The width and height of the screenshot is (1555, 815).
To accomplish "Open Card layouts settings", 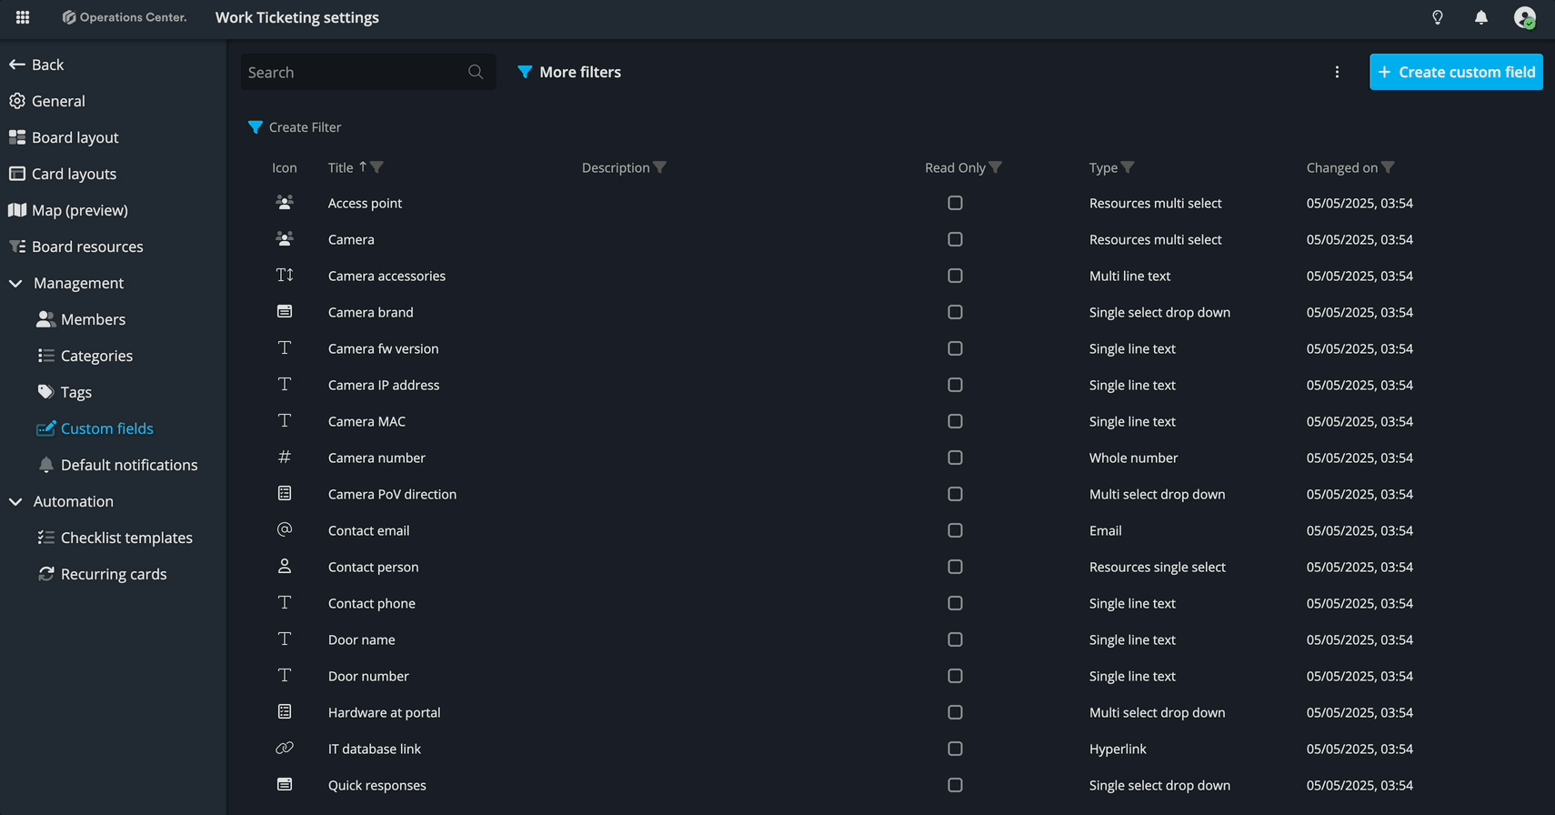I will click(x=74, y=174).
